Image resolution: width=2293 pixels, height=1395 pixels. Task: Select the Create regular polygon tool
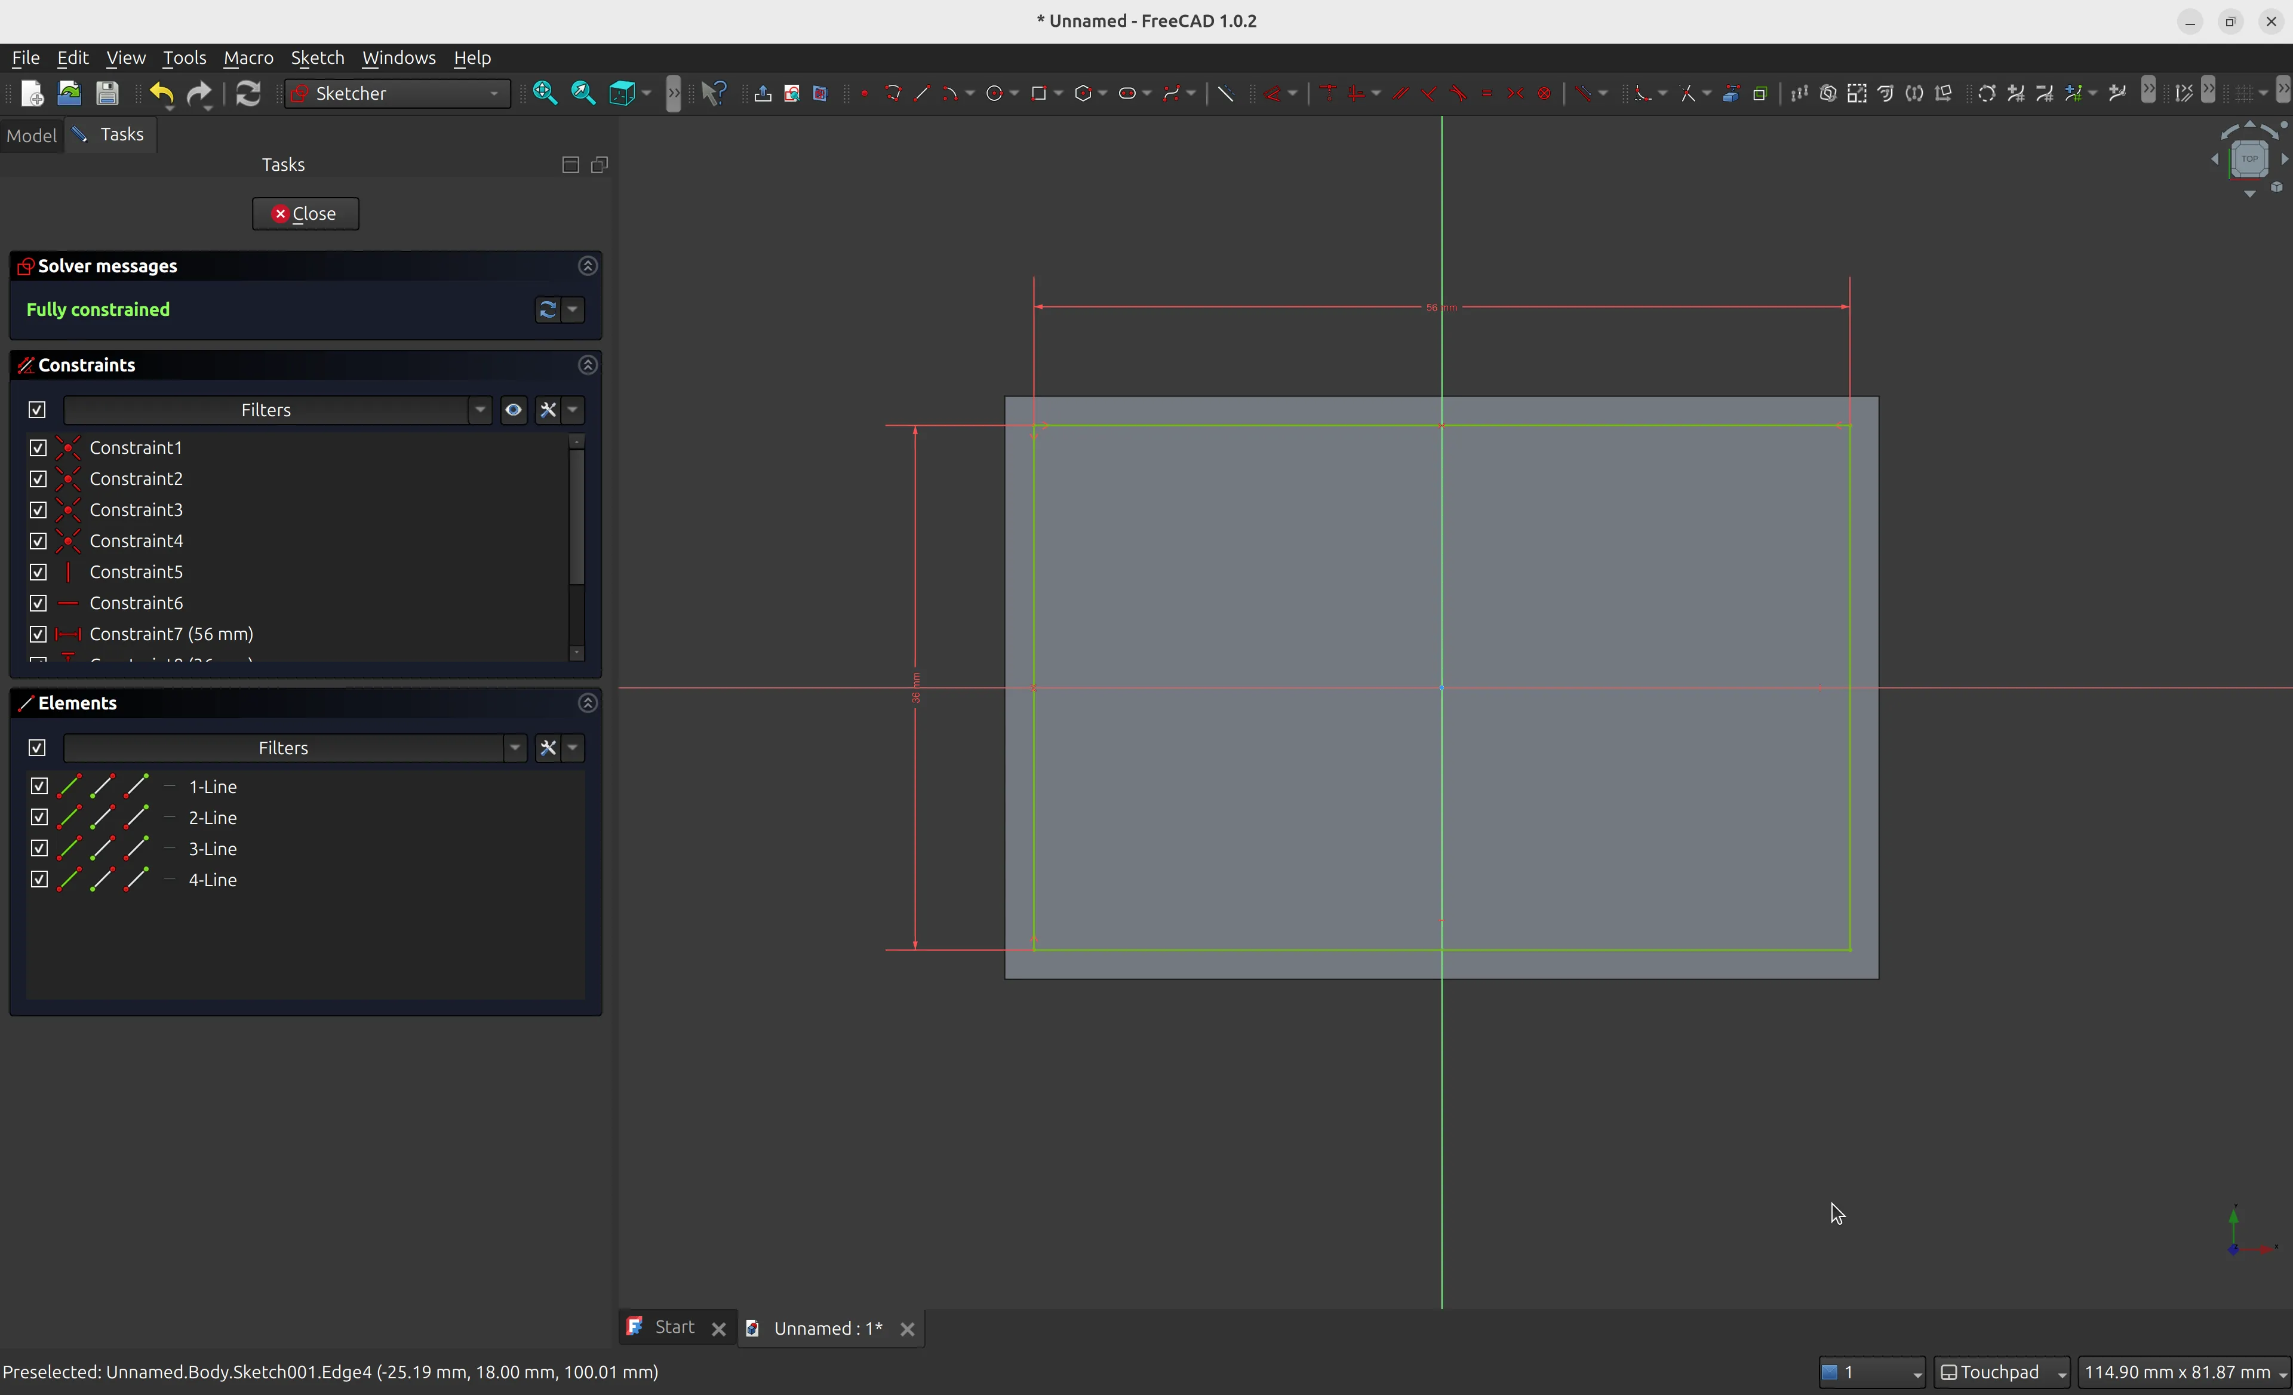[x=1082, y=93]
